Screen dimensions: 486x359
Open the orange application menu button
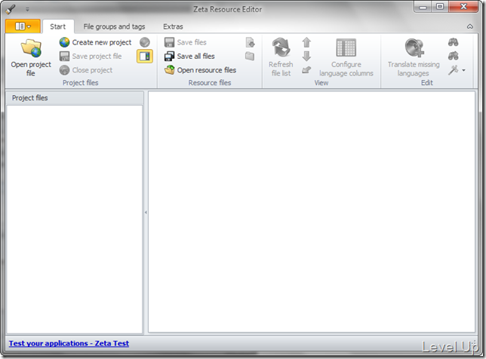23,26
